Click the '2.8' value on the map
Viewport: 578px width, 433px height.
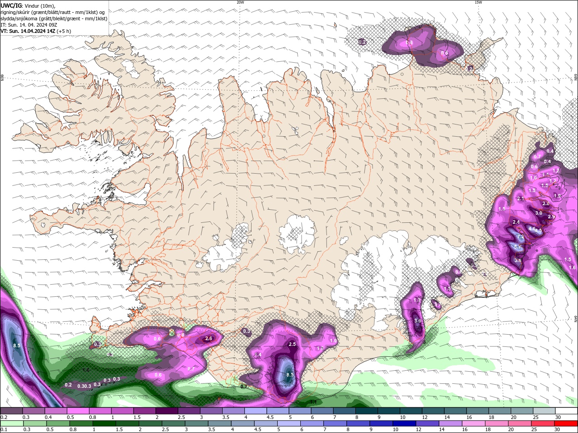click(546, 204)
